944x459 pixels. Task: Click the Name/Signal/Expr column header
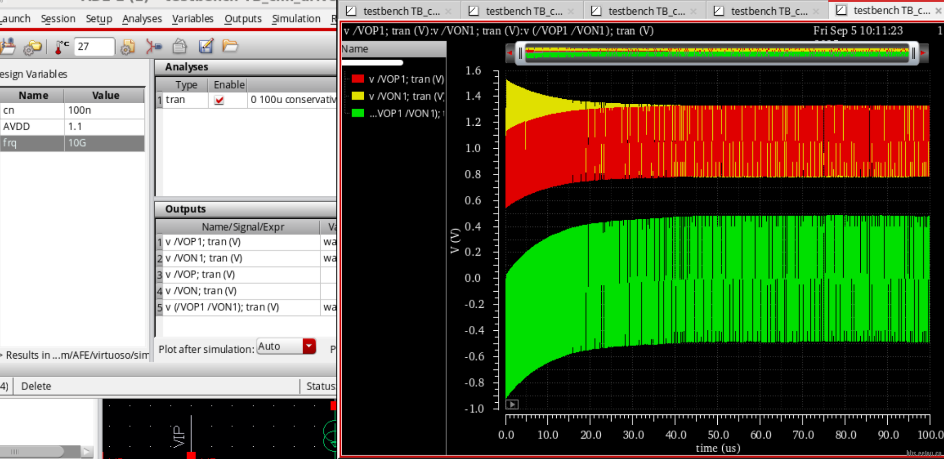tap(243, 227)
